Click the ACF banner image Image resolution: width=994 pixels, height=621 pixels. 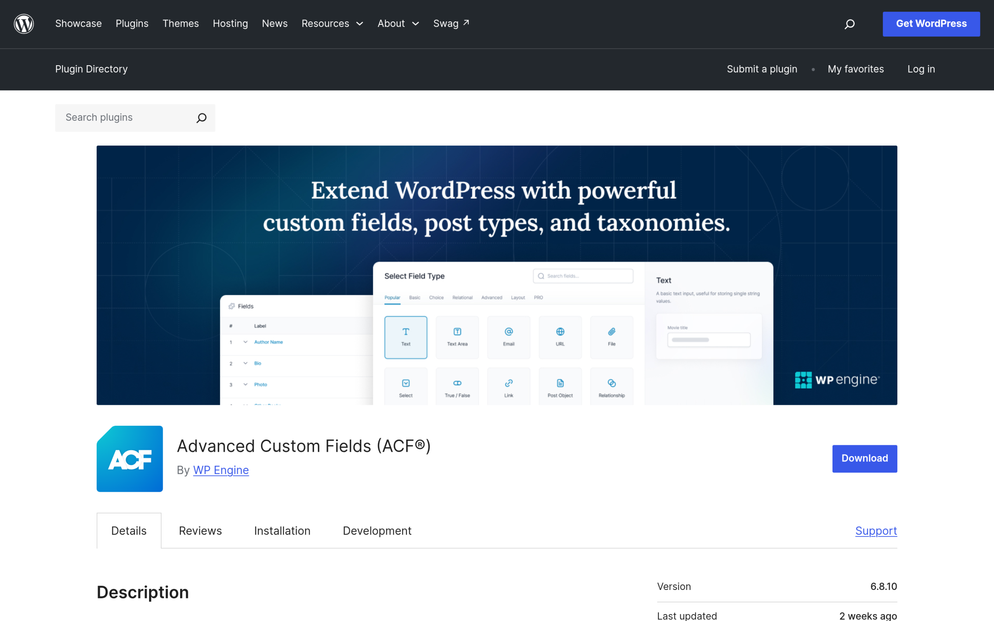point(497,275)
